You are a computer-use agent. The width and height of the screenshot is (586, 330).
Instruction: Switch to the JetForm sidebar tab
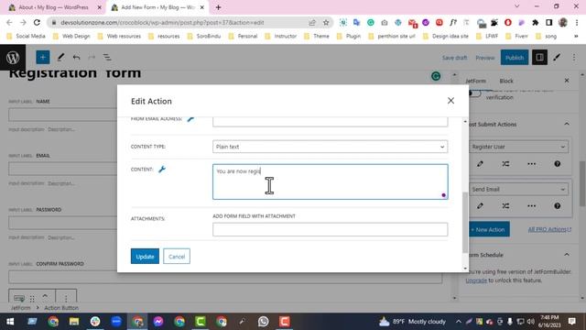click(475, 81)
